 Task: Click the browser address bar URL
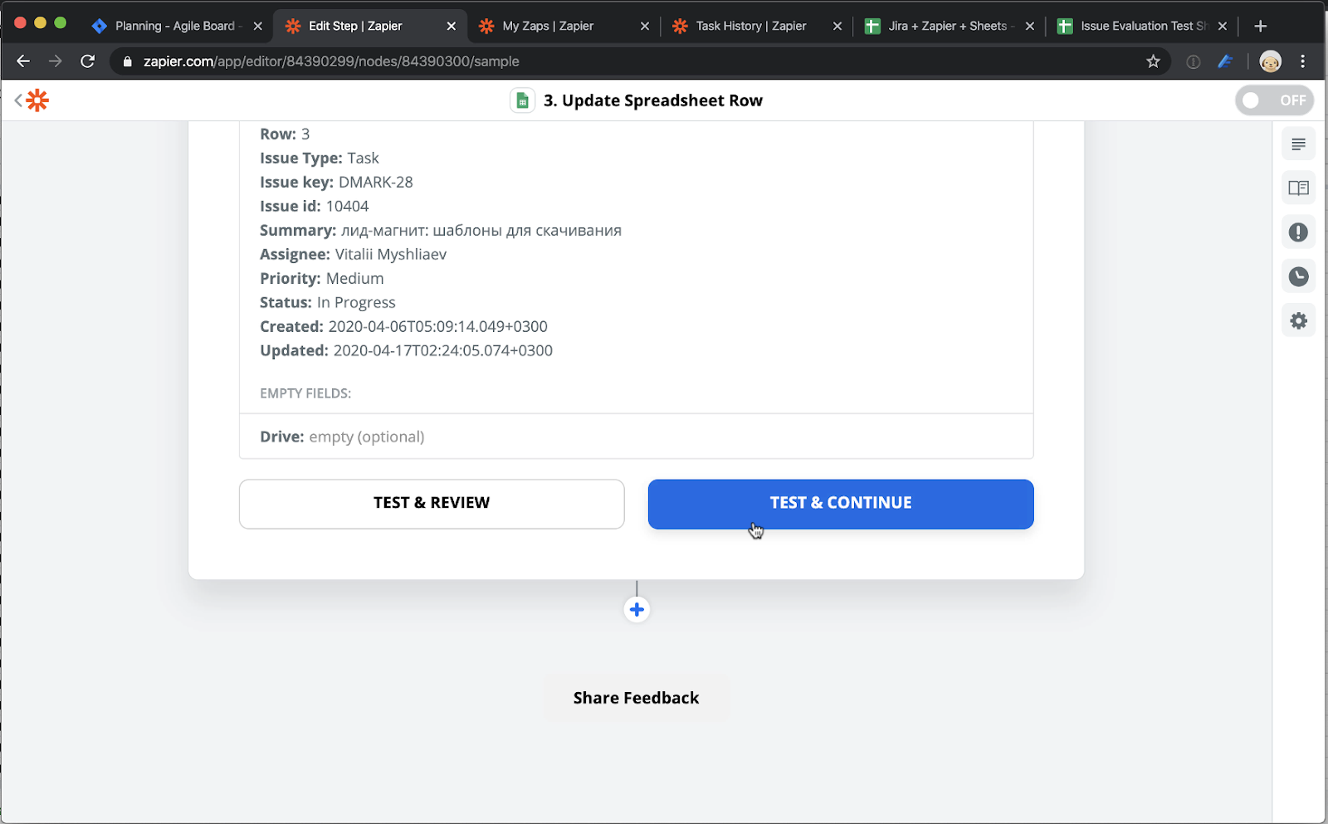[x=331, y=61]
